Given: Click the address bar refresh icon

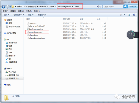Looking at the screenshot, I should (100, 7).
